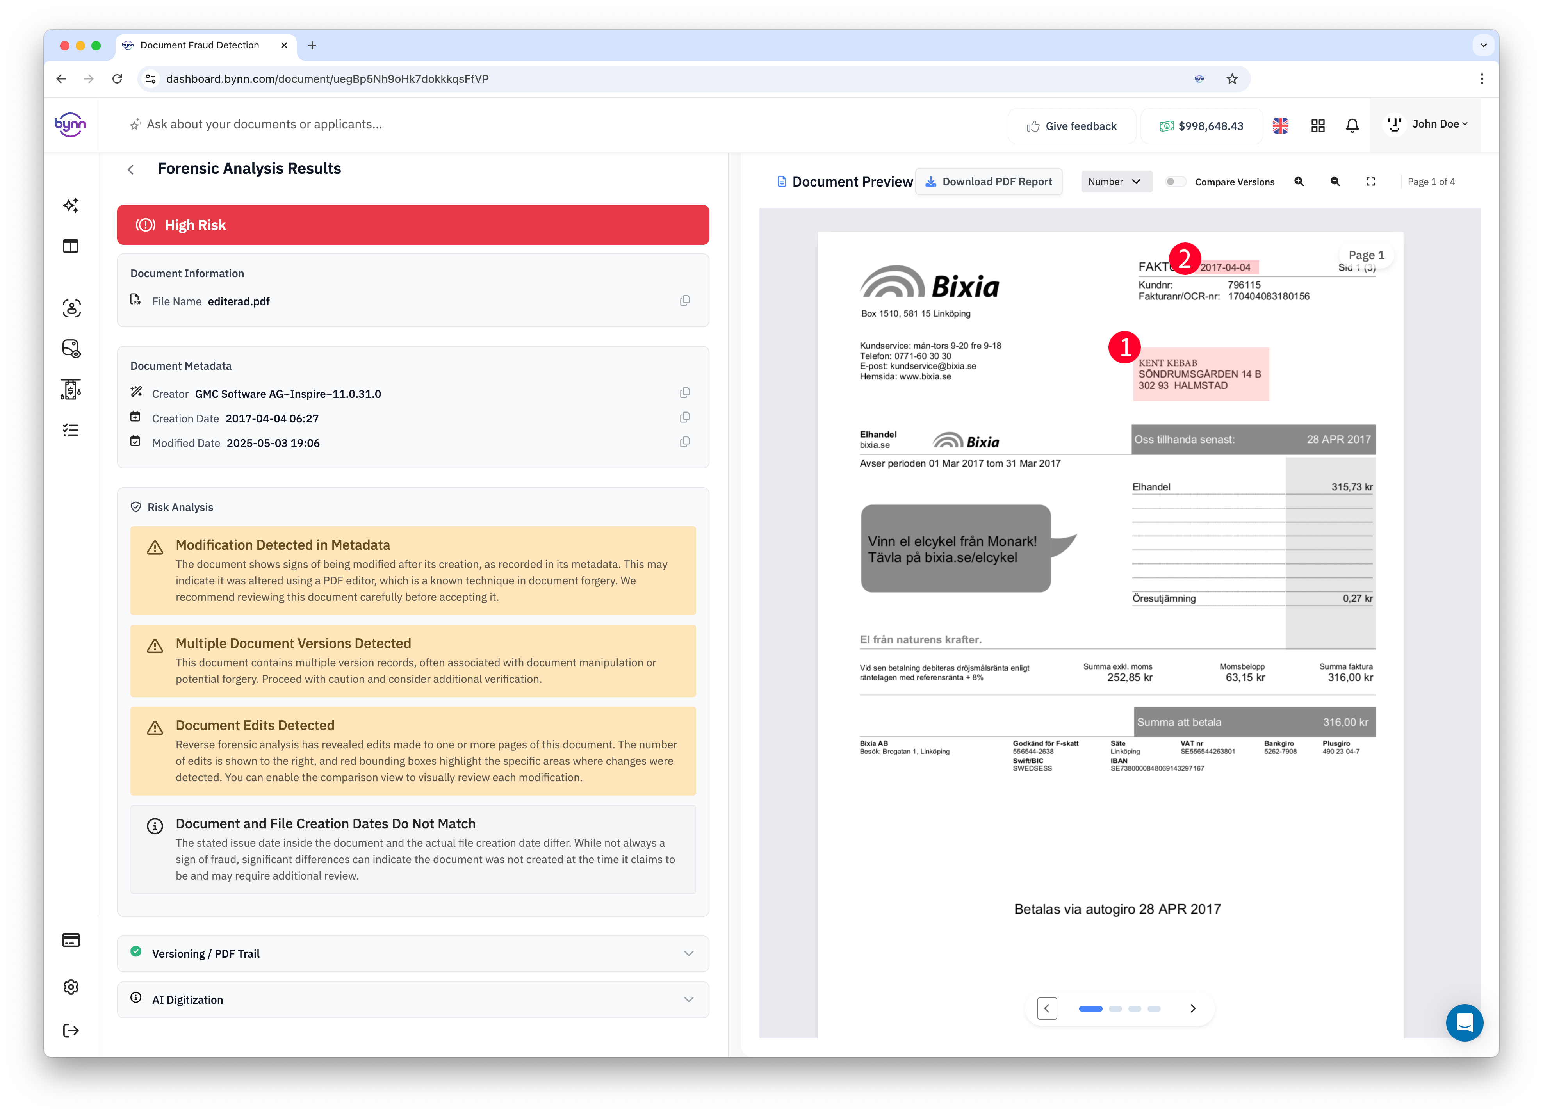
Task: Copy the file name editerad.pdf
Action: tap(685, 301)
